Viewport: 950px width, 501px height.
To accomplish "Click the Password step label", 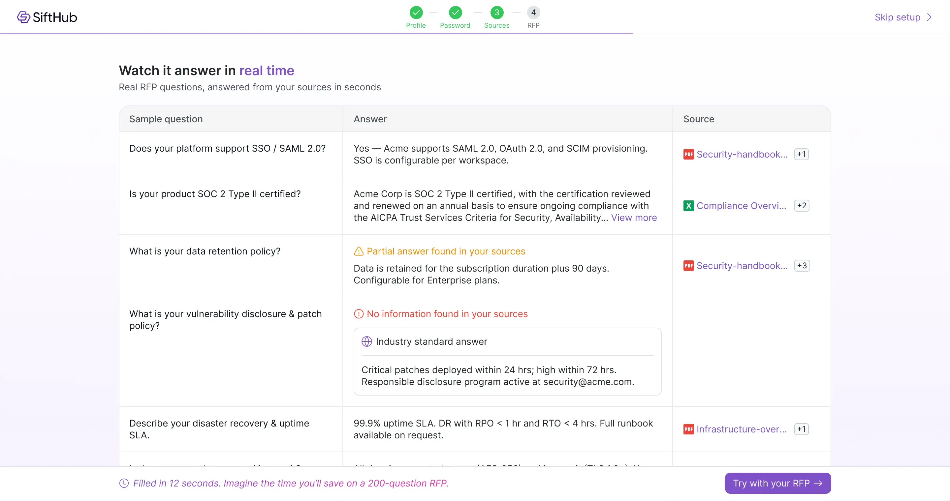I will (455, 25).
